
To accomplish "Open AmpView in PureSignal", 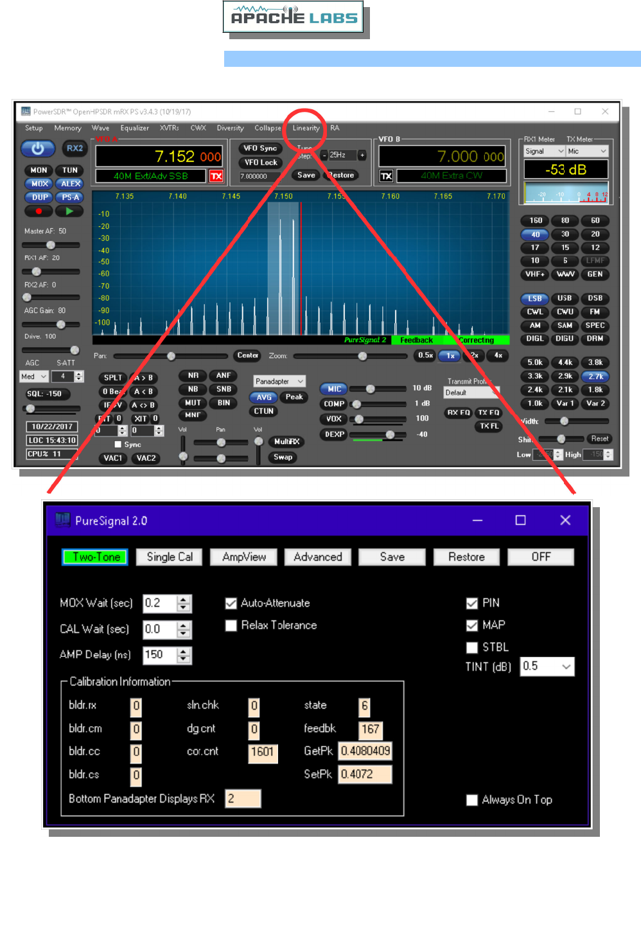I will click(244, 557).
